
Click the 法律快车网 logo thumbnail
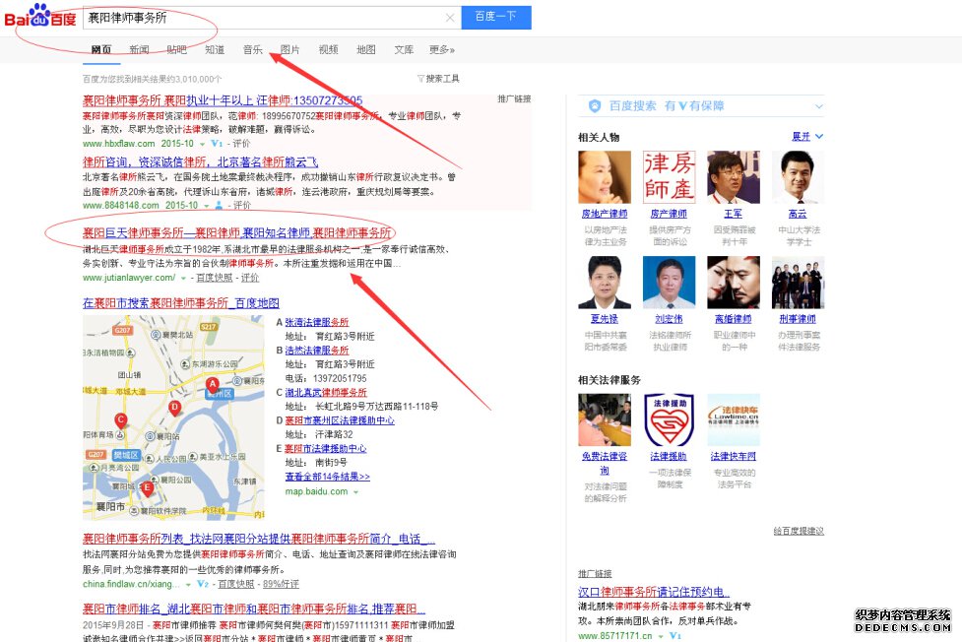point(734,419)
